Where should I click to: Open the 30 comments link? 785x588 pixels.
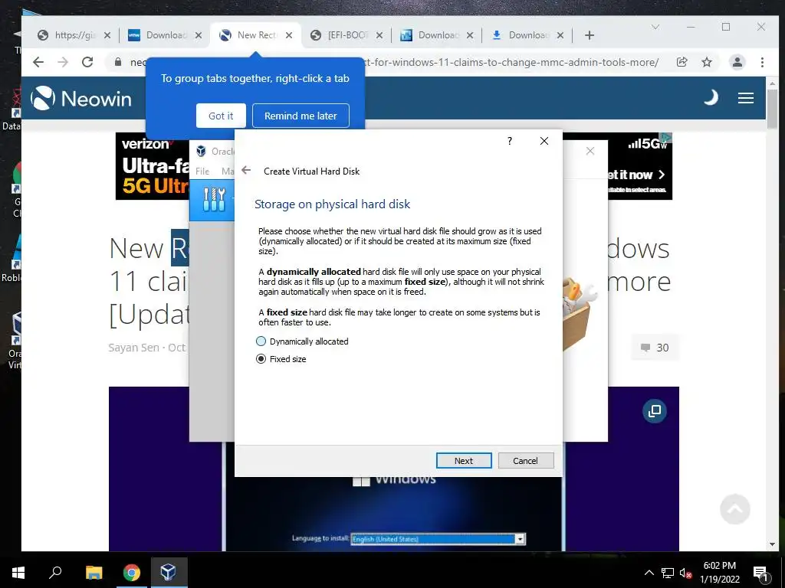[655, 348]
